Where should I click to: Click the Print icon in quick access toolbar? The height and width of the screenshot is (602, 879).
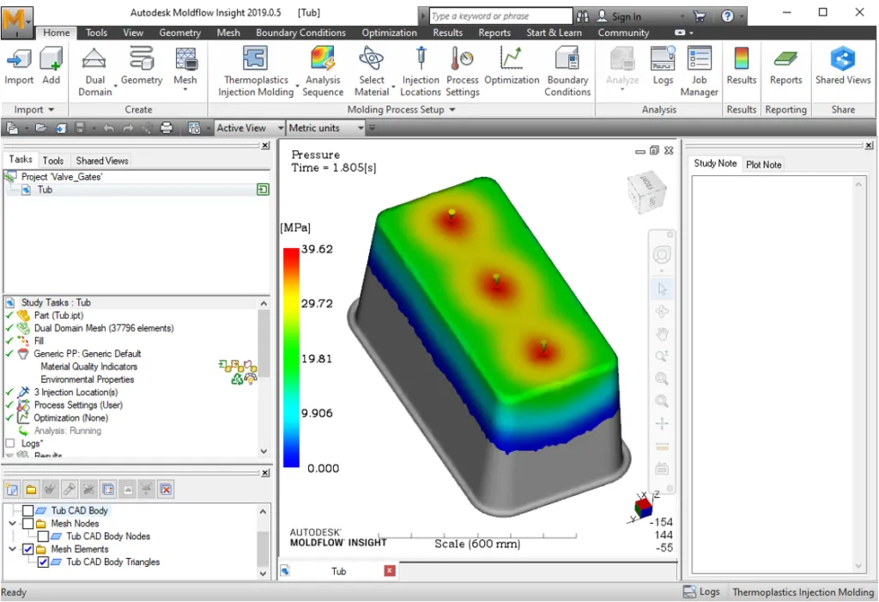coord(167,129)
